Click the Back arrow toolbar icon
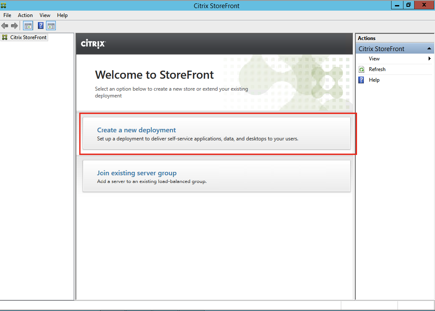This screenshot has height=311, width=435. pos(5,26)
